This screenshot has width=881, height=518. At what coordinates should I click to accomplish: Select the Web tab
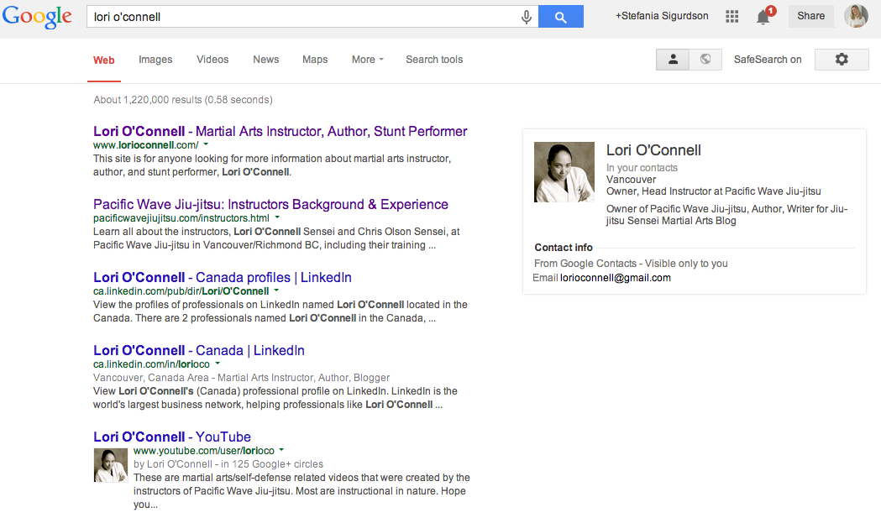click(104, 60)
